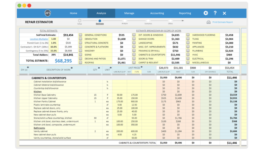Open the settings gear icon

(206, 13)
